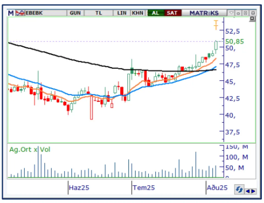Click the 52,5 price axis label

point(233,31)
